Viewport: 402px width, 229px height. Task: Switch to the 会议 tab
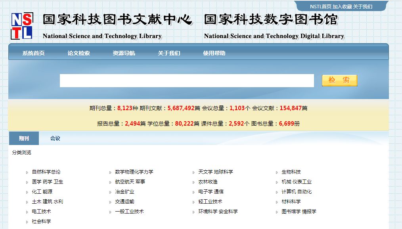click(x=55, y=139)
